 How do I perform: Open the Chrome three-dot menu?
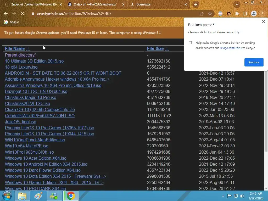click(x=262, y=14)
